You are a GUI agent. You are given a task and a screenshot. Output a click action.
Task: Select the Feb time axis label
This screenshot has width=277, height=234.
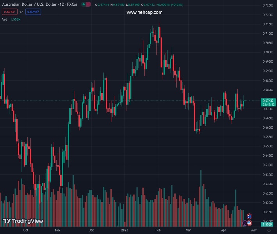click(x=158, y=230)
